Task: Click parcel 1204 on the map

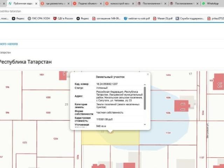Action: (x=55, y=139)
